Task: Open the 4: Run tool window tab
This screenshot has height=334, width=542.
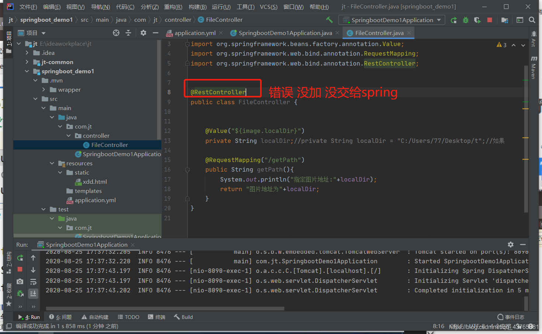Action: [x=29, y=317]
